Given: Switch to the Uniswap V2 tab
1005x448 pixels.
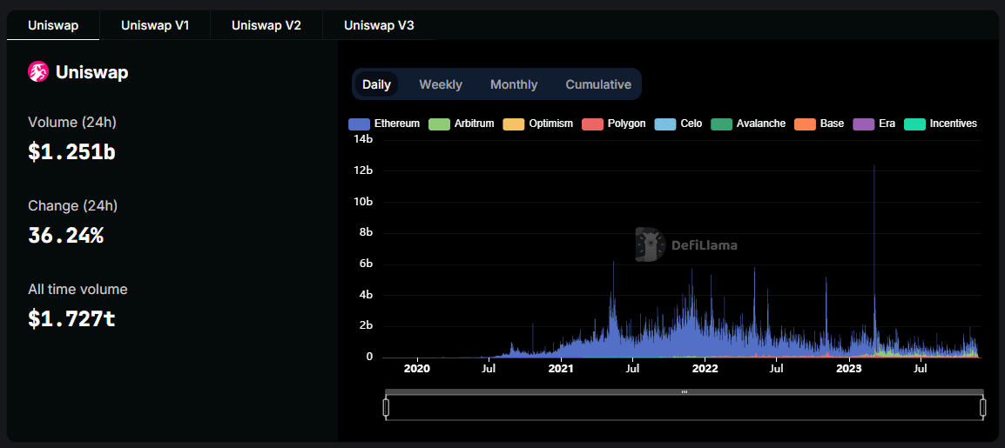Looking at the screenshot, I should click(x=266, y=26).
